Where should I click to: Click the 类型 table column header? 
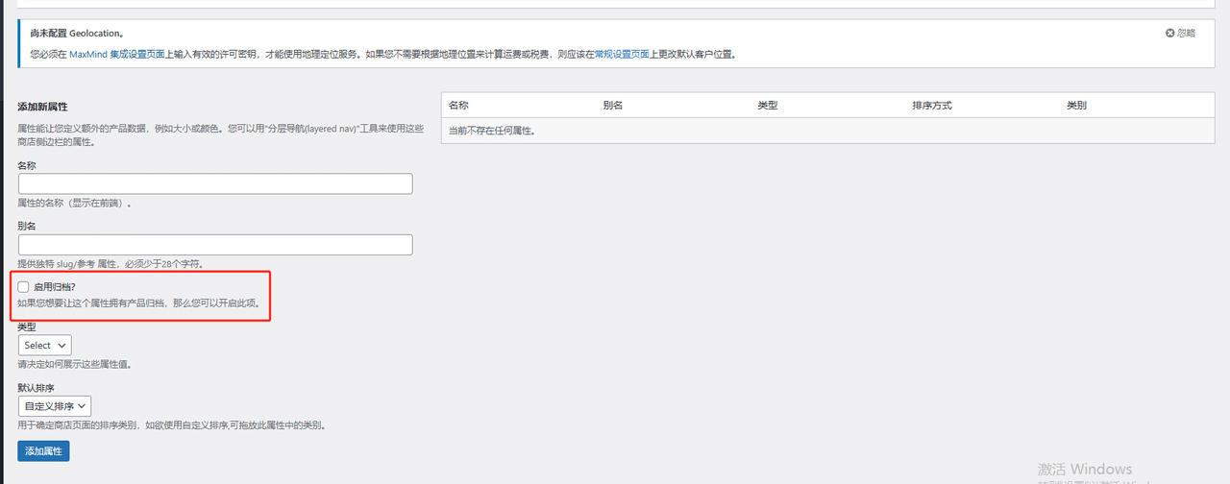coord(768,105)
